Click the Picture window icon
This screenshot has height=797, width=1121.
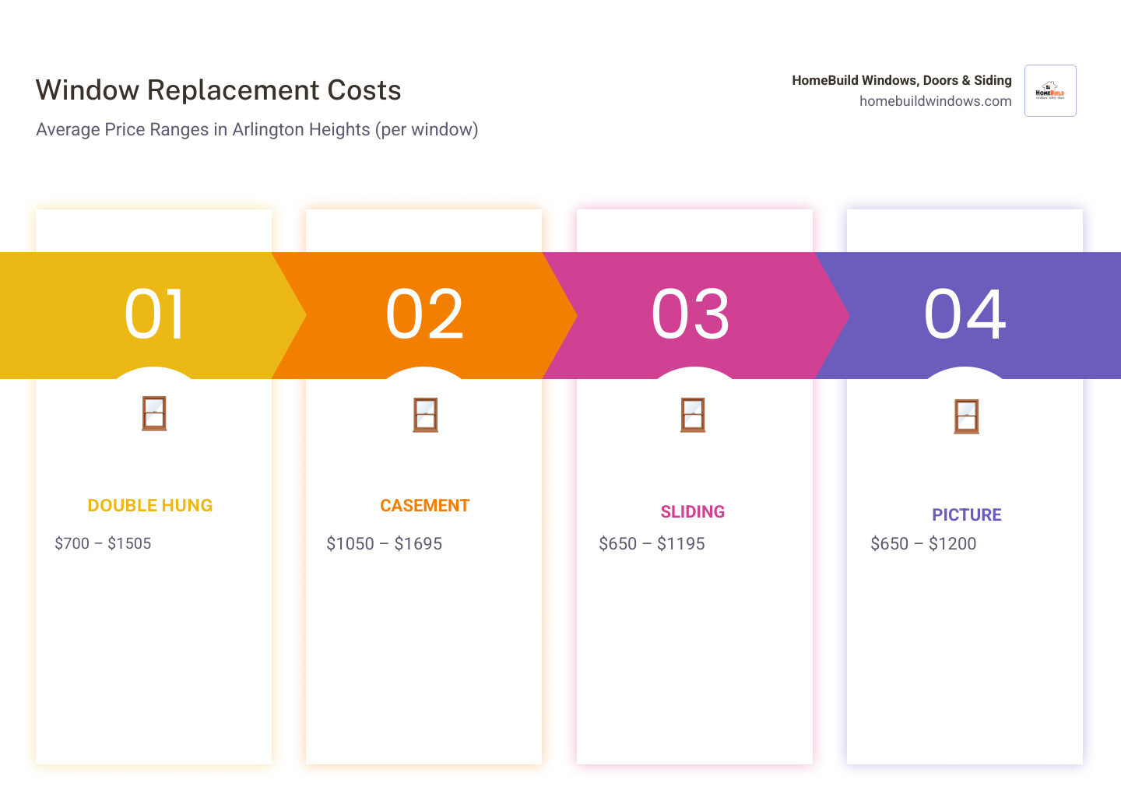pos(965,414)
